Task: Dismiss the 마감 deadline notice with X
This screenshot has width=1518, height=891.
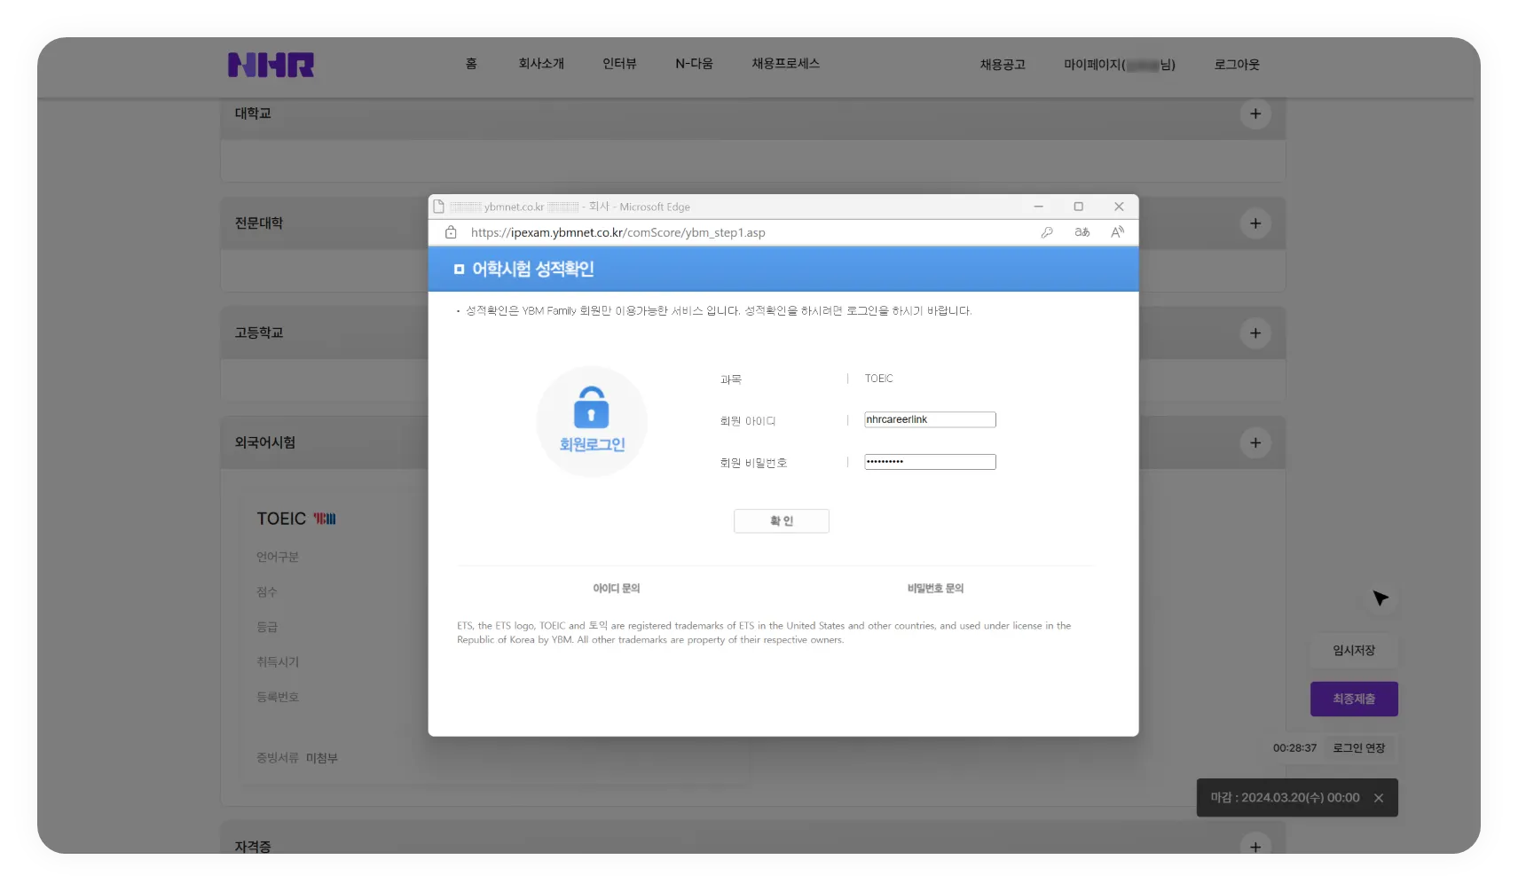Action: pyautogui.click(x=1379, y=798)
